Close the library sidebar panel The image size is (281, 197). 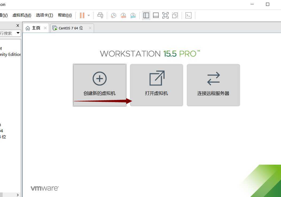[18, 25]
